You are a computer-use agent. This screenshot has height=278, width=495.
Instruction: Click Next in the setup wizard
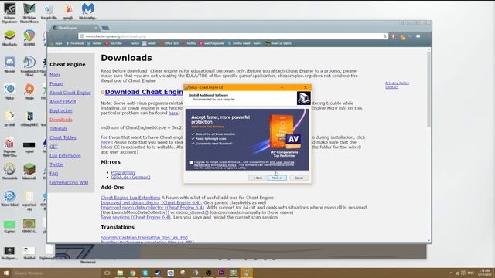click(x=277, y=178)
